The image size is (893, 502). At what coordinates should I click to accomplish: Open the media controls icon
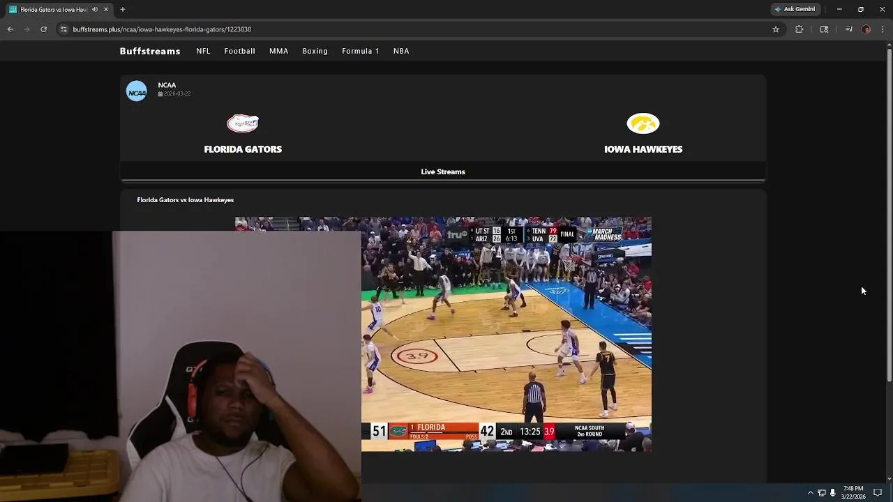click(x=849, y=29)
